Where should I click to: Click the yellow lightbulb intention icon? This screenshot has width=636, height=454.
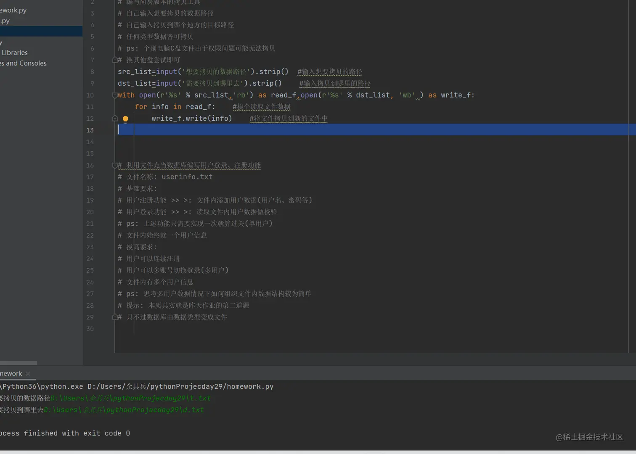[x=125, y=119]
